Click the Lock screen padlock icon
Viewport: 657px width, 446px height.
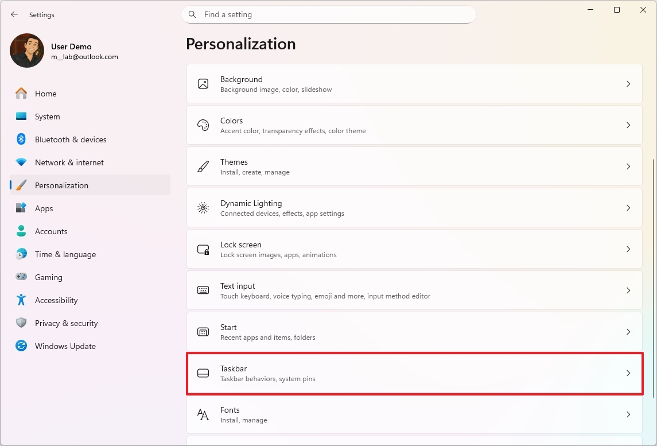tap(203, 249)
